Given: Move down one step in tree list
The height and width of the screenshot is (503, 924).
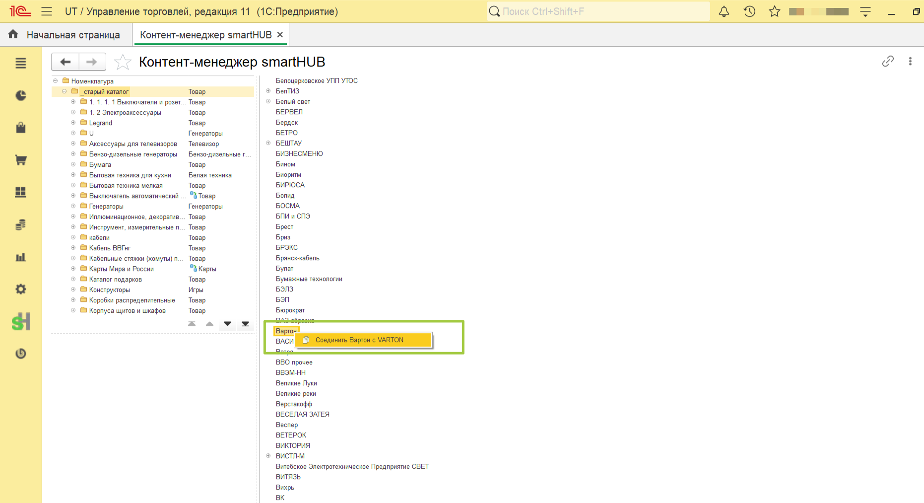Looking at the screenshot, I should click(x=228, y=324).
